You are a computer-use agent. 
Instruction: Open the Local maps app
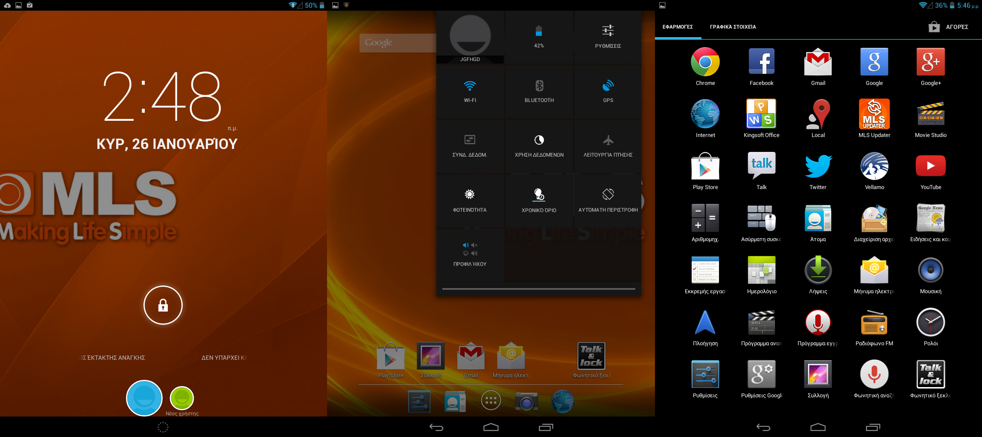[818, 114]
